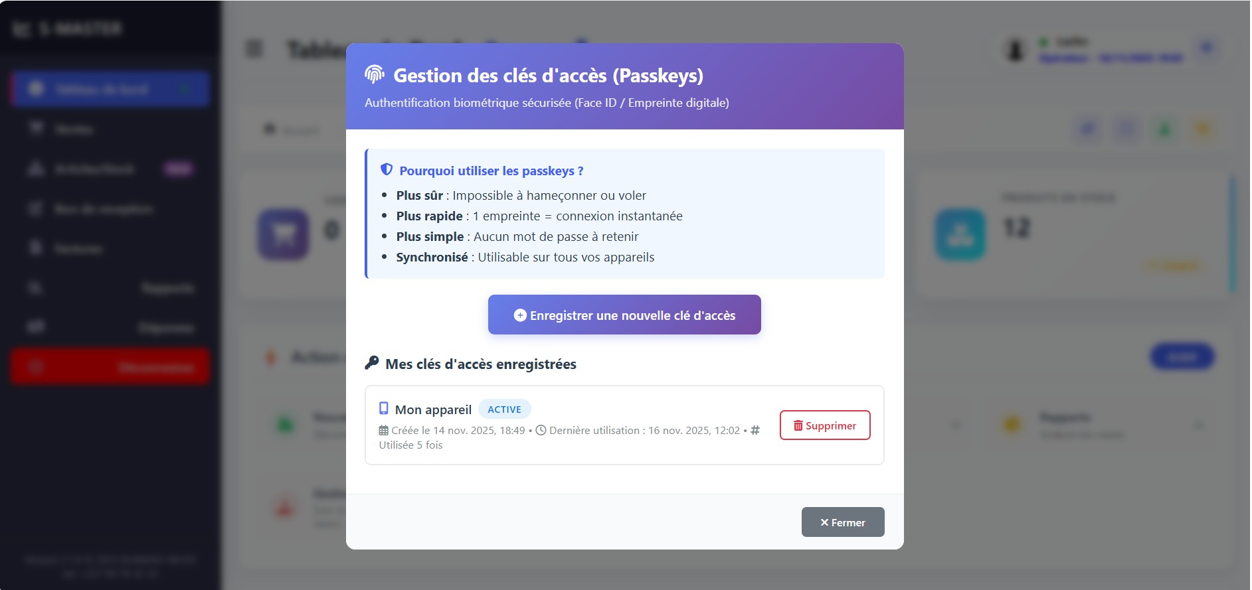Click the smartphone icon next to 'Mon appareil'

click(x=383, y=409)
